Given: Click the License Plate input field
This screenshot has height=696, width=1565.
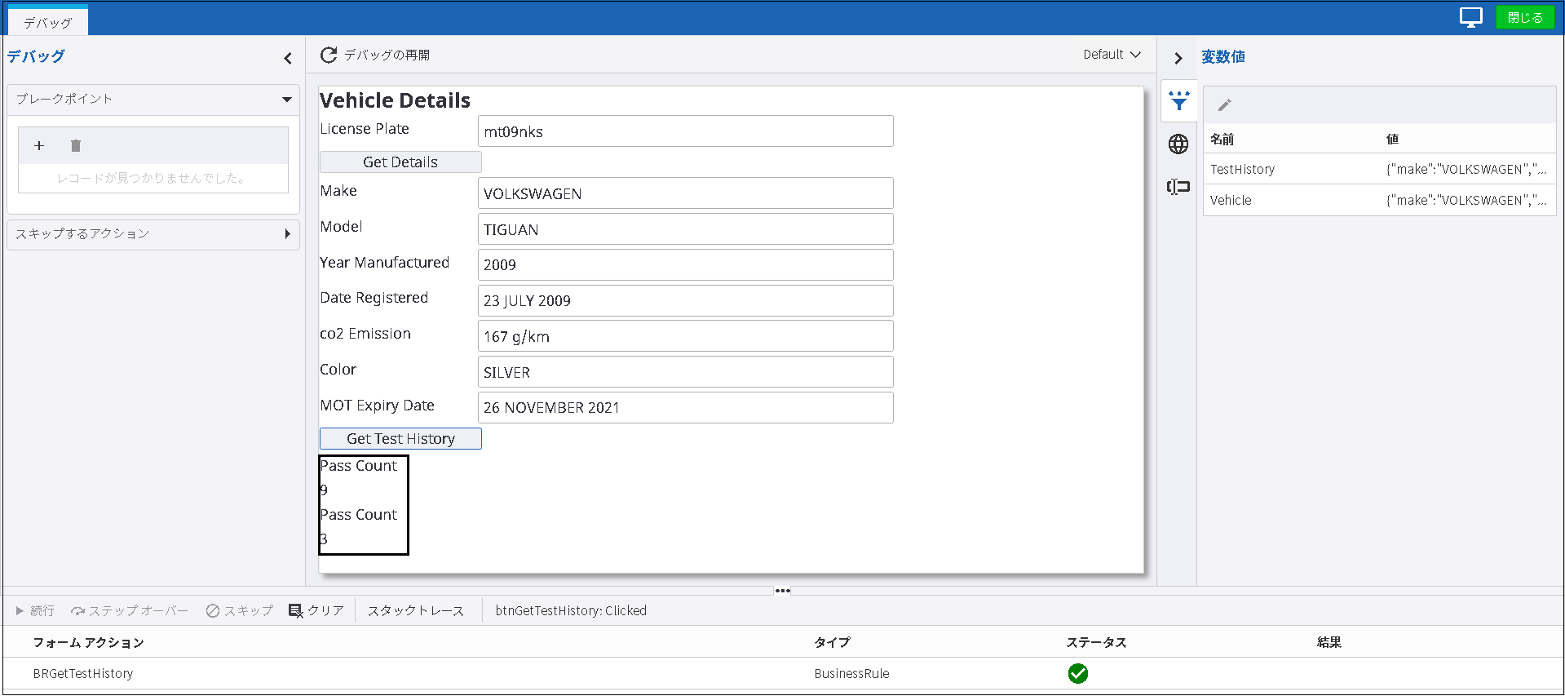Looking at the screenshot, I should [685, 131].
